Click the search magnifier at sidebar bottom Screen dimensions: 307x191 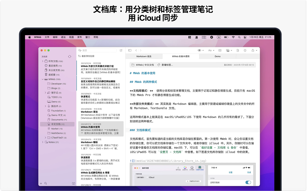(x=46, y=183)
